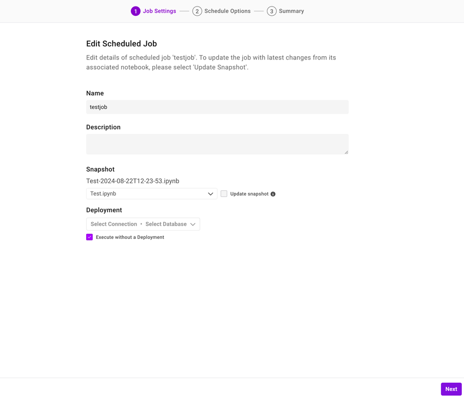Click the circled 2 in the progress stepper
The image size is (464, 398).
197,11
